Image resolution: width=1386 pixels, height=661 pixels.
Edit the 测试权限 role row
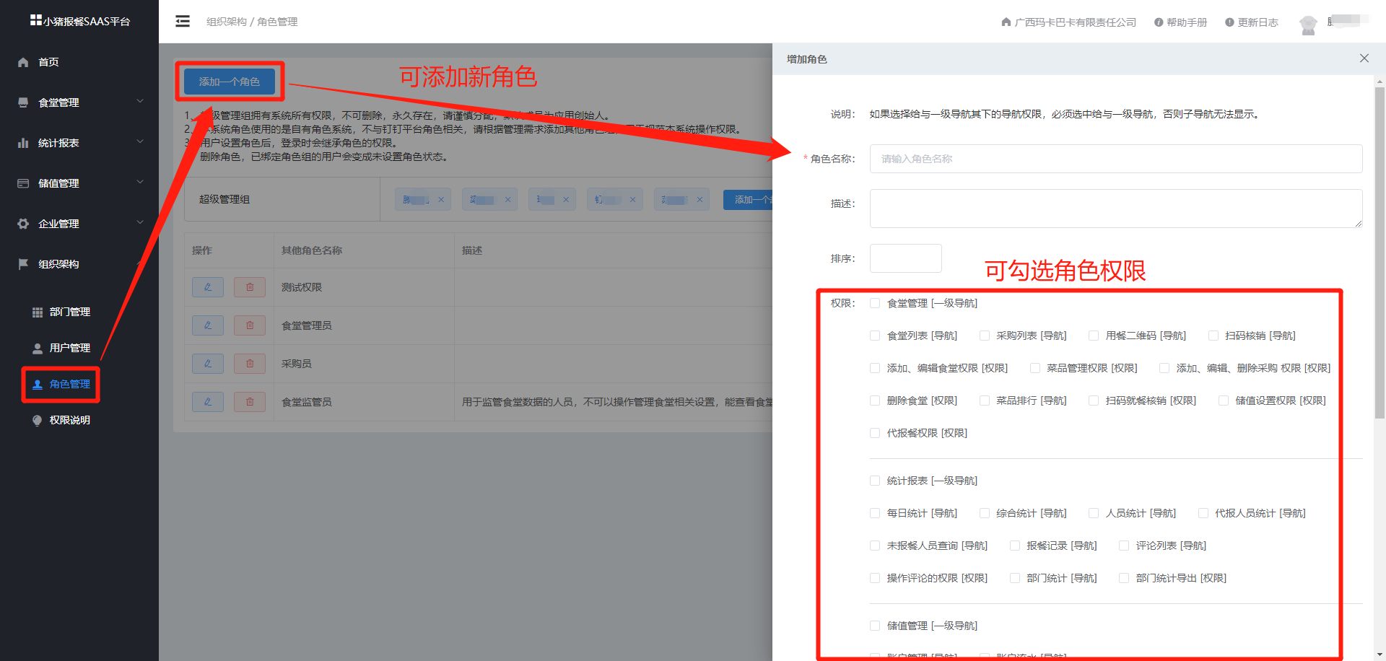(x=208, y=287)
